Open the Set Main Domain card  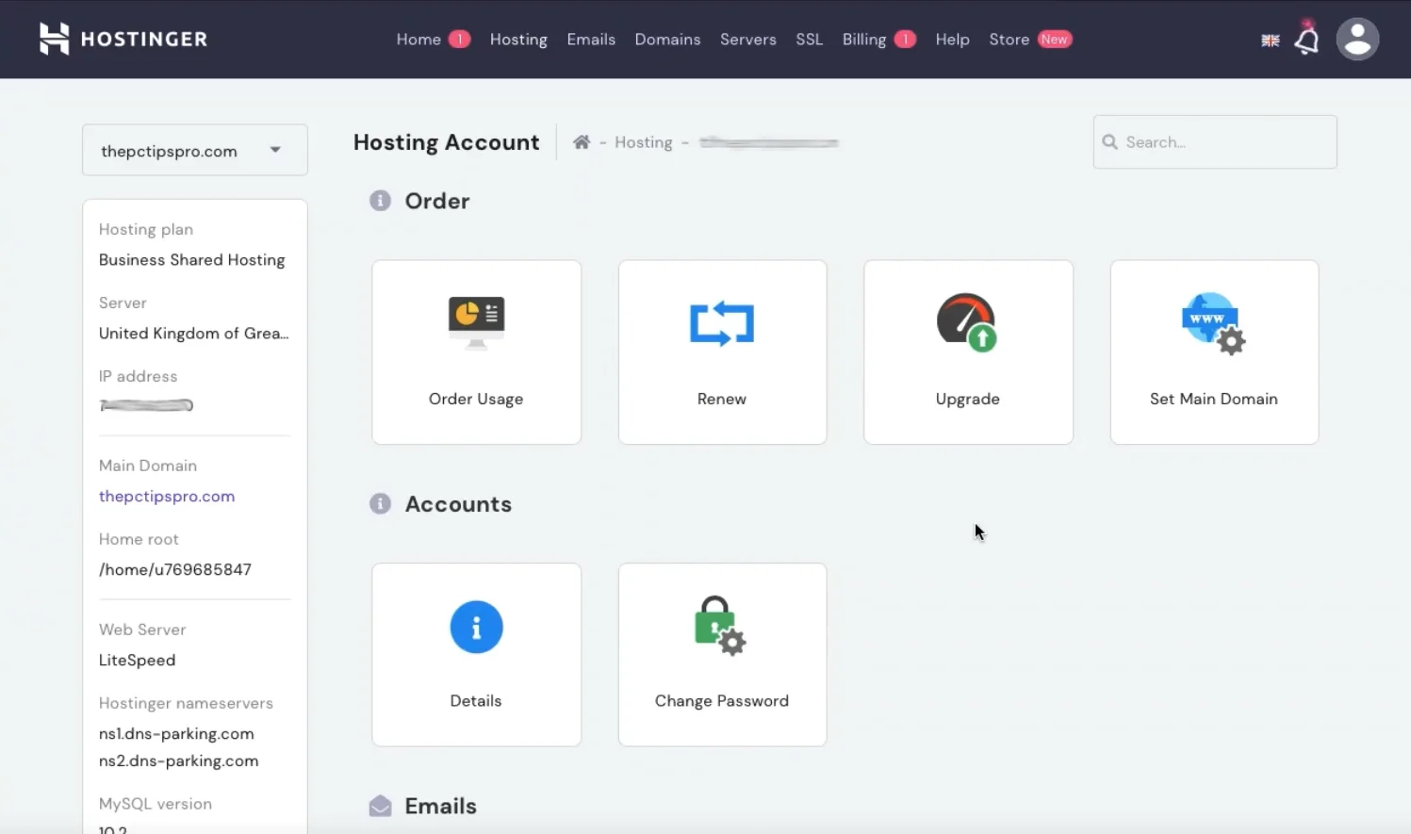tap(1214, 352)
